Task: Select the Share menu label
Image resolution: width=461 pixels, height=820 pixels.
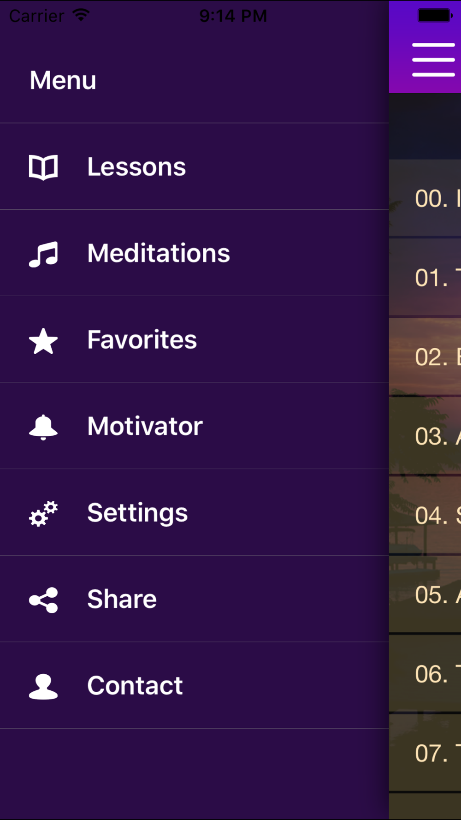Action: [x=122, y=599]
